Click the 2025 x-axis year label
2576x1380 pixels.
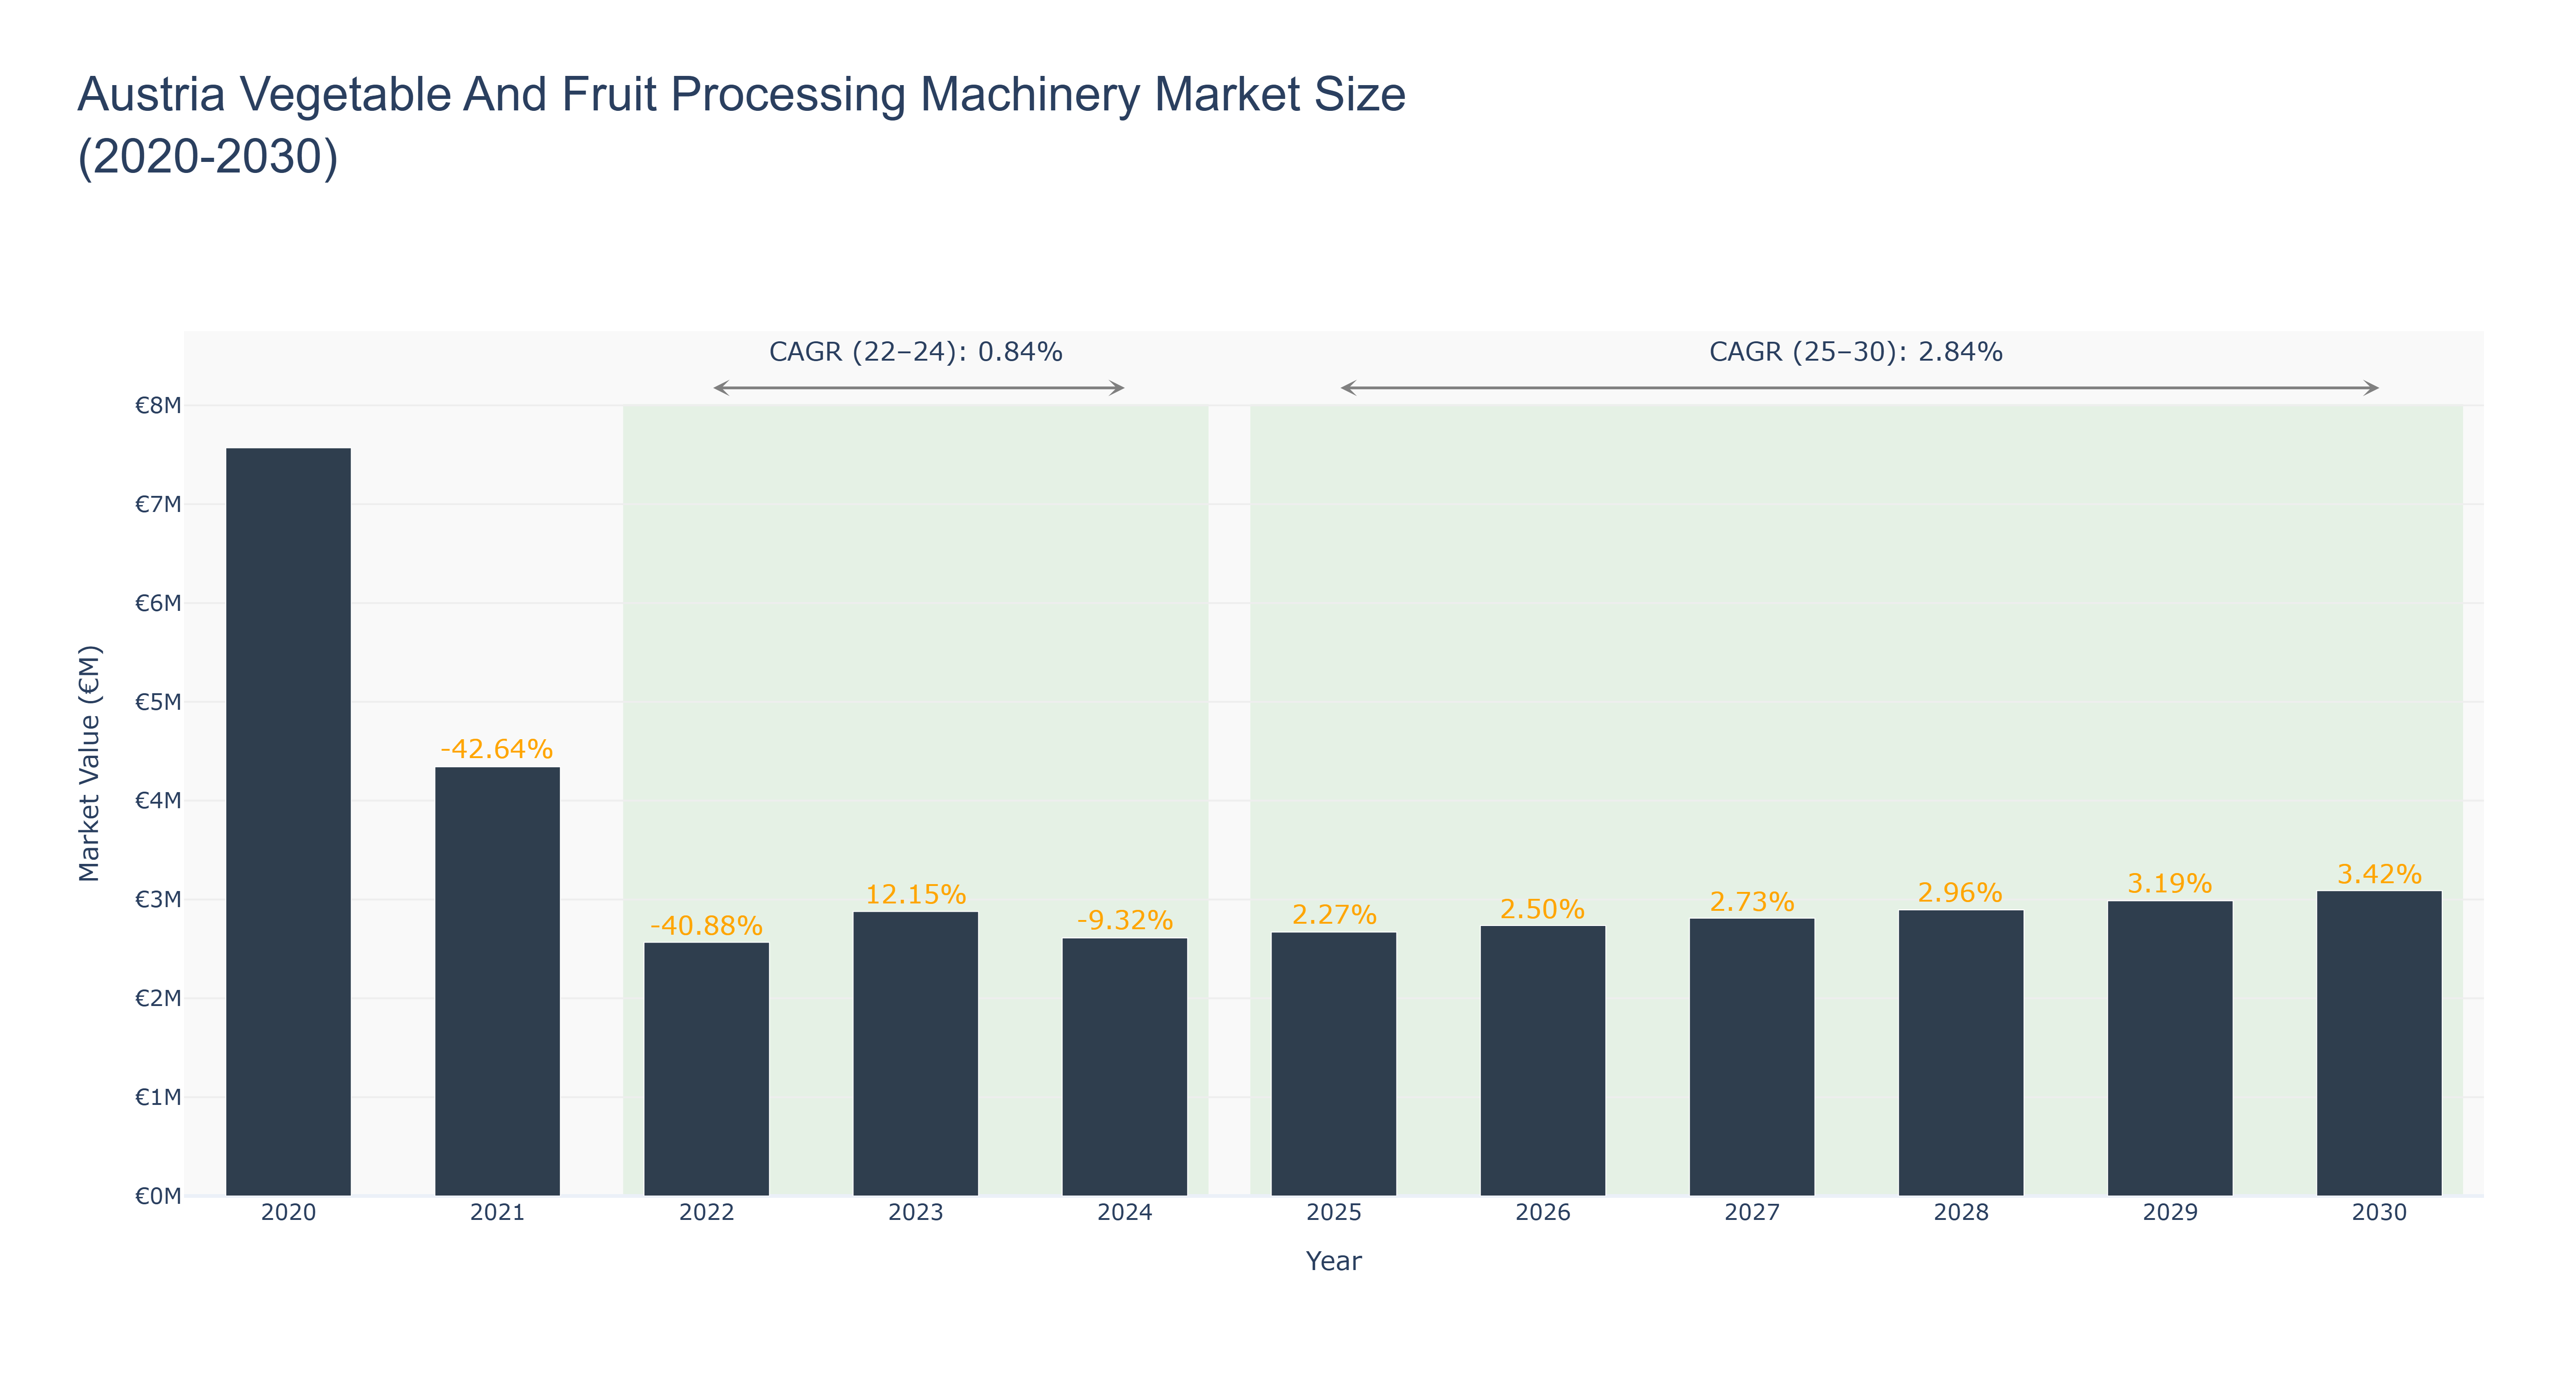[1333, 1213]
